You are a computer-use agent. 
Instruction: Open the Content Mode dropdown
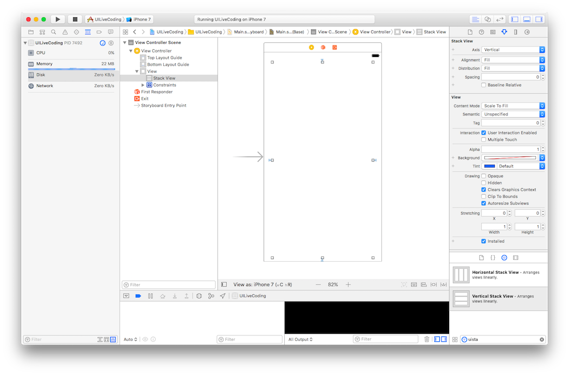tap(513, 106)
